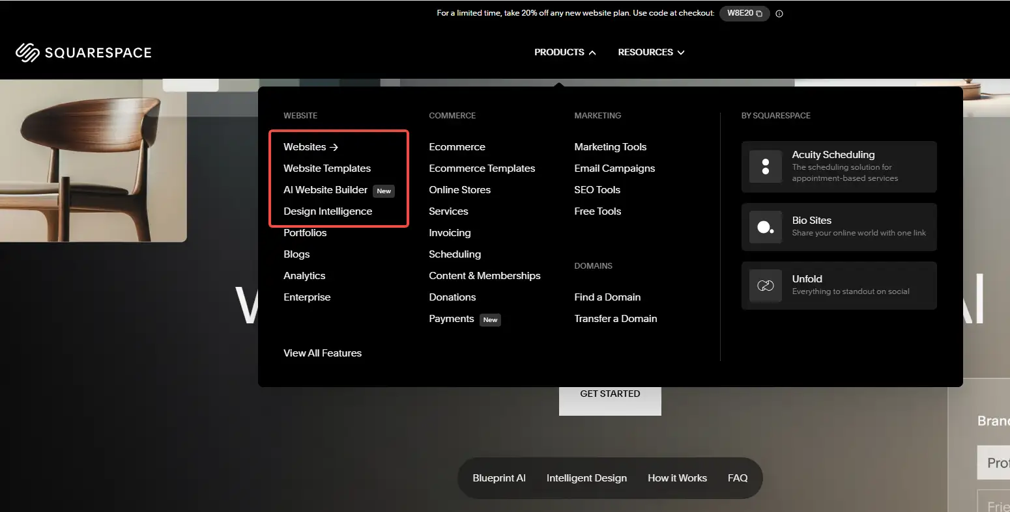The width and height of the screenshot is (1010, 512).
Task: Click the Squarespace logo
Action: coord(83,53)
